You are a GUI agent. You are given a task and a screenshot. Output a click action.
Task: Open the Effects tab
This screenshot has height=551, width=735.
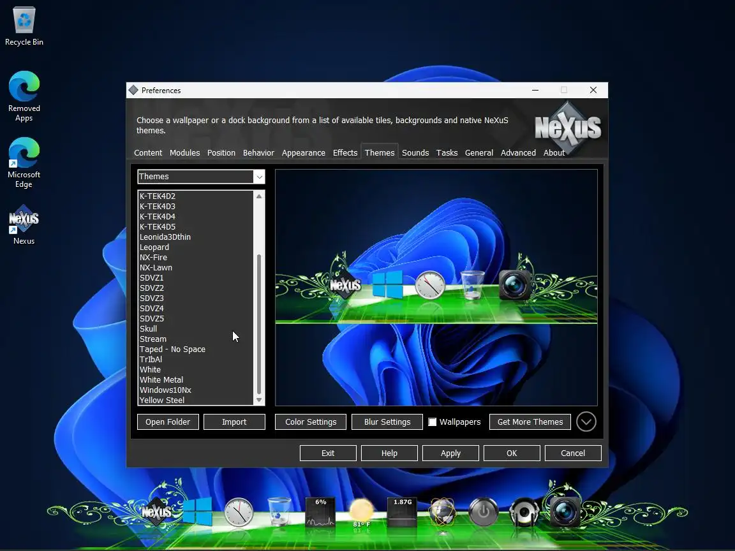[x=345, y=153]
